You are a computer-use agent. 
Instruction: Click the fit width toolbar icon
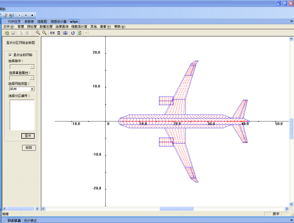53,33
